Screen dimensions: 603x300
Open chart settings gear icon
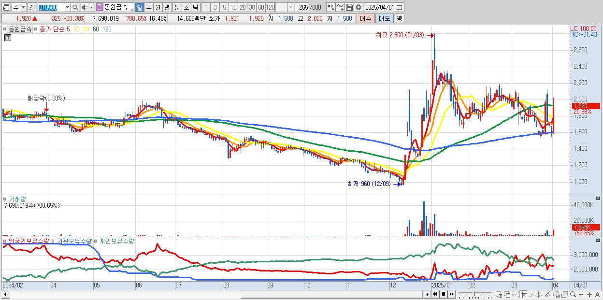tap(359, 7)
